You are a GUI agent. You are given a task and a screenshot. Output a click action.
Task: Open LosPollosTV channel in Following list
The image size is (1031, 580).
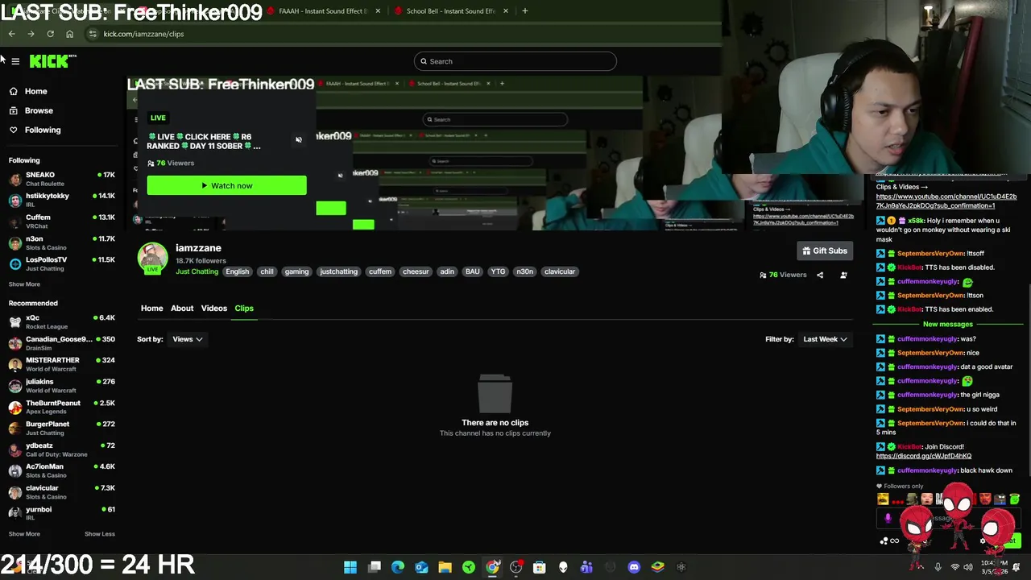coord(61,263)
